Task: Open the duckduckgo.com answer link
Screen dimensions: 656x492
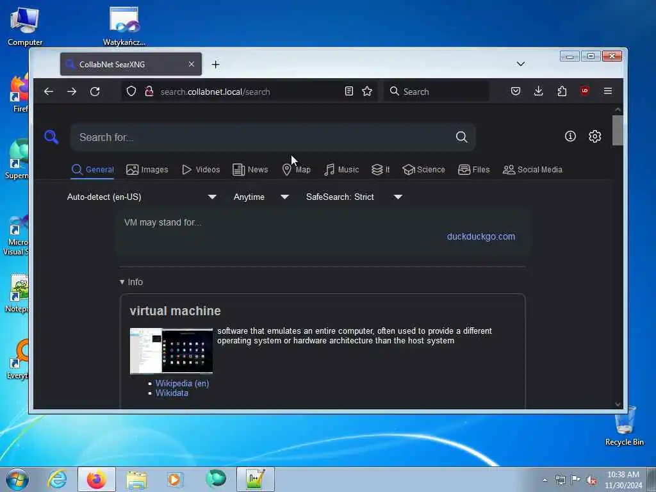Action: tap(480, 236)
